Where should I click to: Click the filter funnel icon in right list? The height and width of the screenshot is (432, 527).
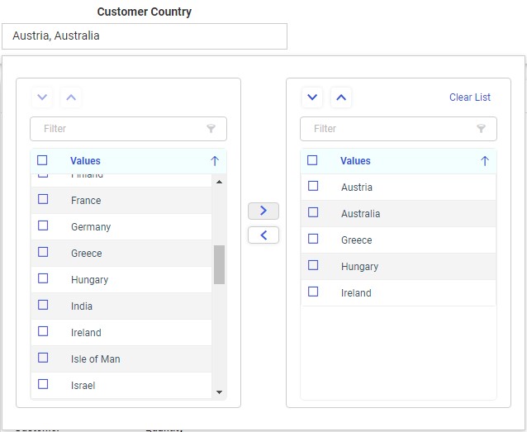(x=482, y=129)
